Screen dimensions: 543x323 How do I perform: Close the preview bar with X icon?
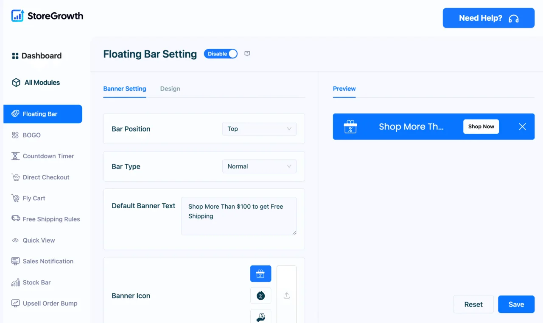(522, 127)
